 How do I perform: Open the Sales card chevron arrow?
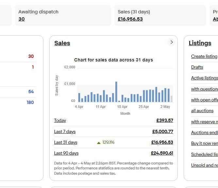click(172, 42)
